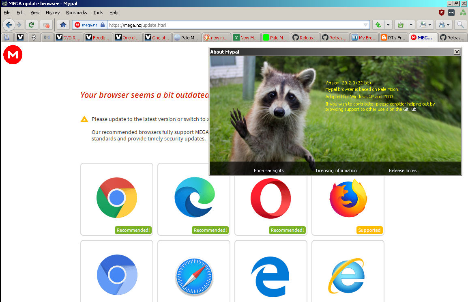Click the Google Chrome browser icon
468x302 pixels.
[117, 198]
